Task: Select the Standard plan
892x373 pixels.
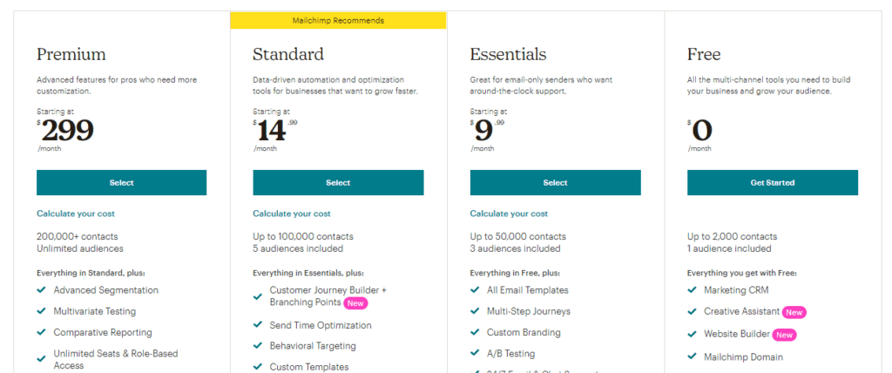Action: point(339,183)
